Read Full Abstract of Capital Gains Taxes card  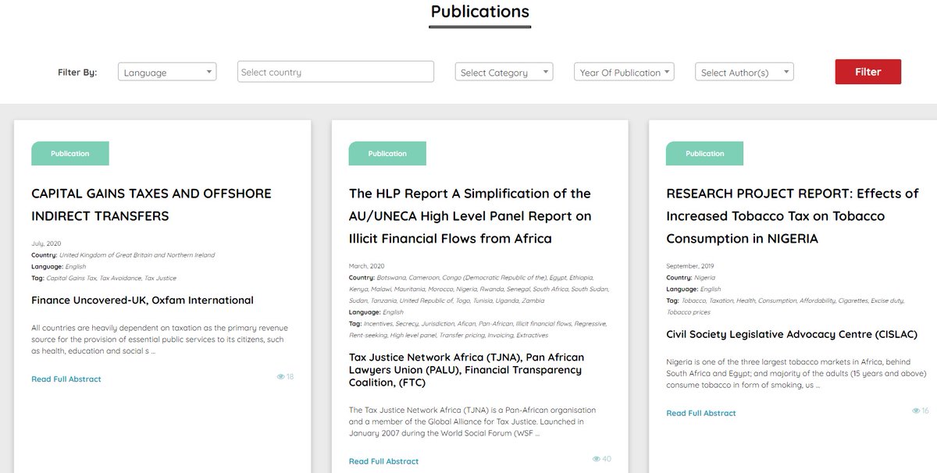(66, 379)
